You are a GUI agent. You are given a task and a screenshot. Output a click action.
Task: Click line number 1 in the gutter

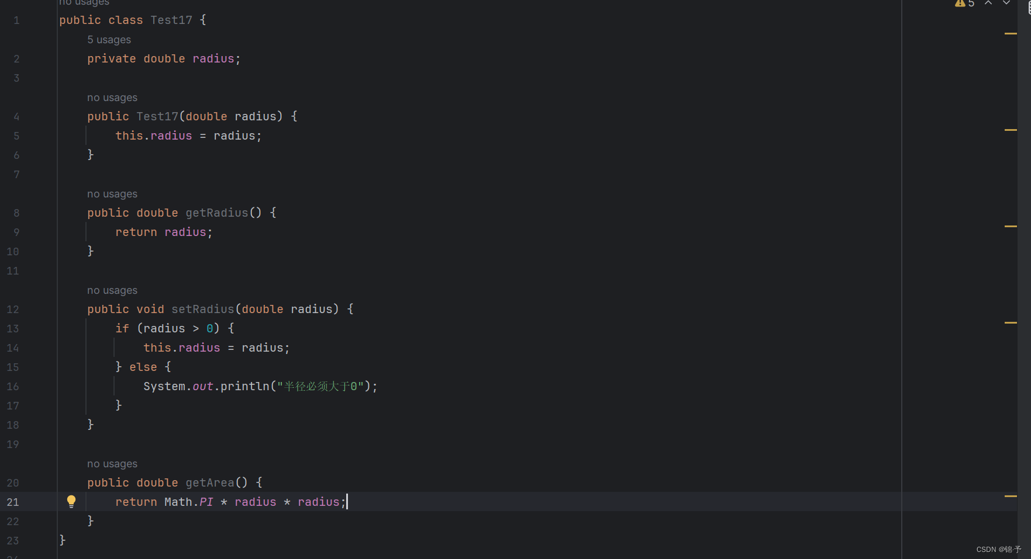coord(16,20)
